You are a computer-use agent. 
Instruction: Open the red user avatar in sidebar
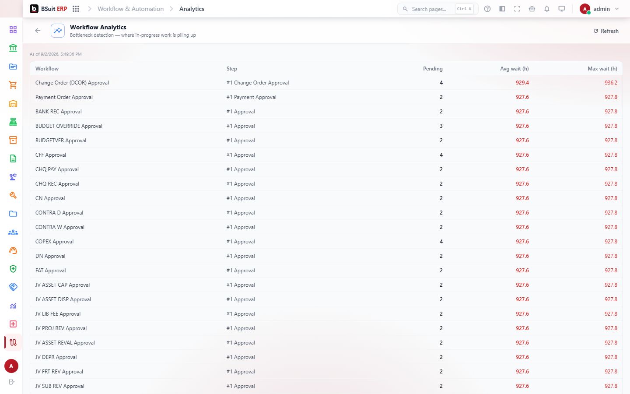click(x=11, y=366)
